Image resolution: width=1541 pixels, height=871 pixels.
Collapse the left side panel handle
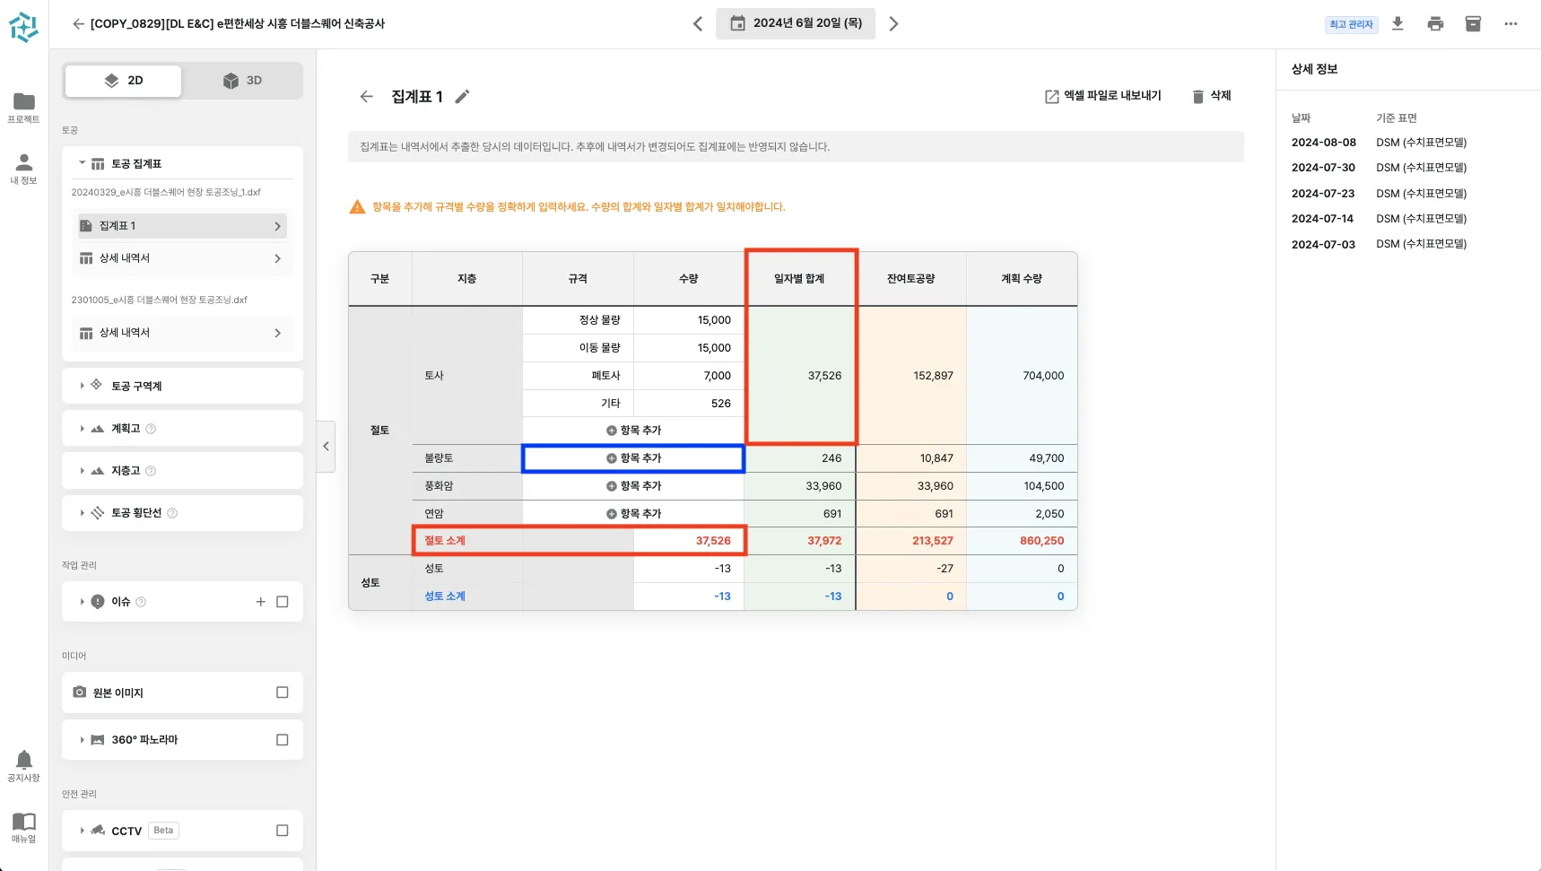[x=326, y=447]
